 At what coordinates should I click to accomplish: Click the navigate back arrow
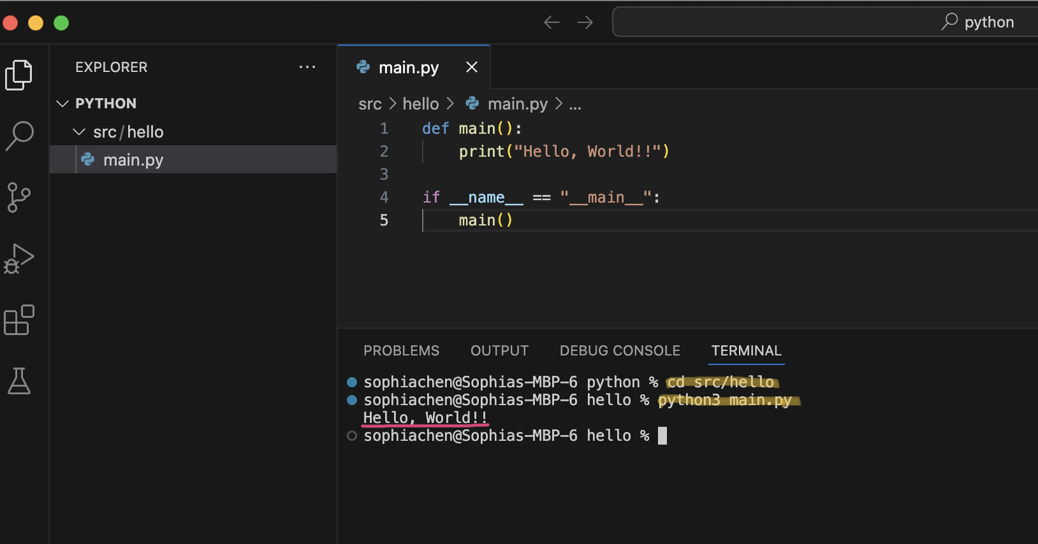tap(552, 23)
